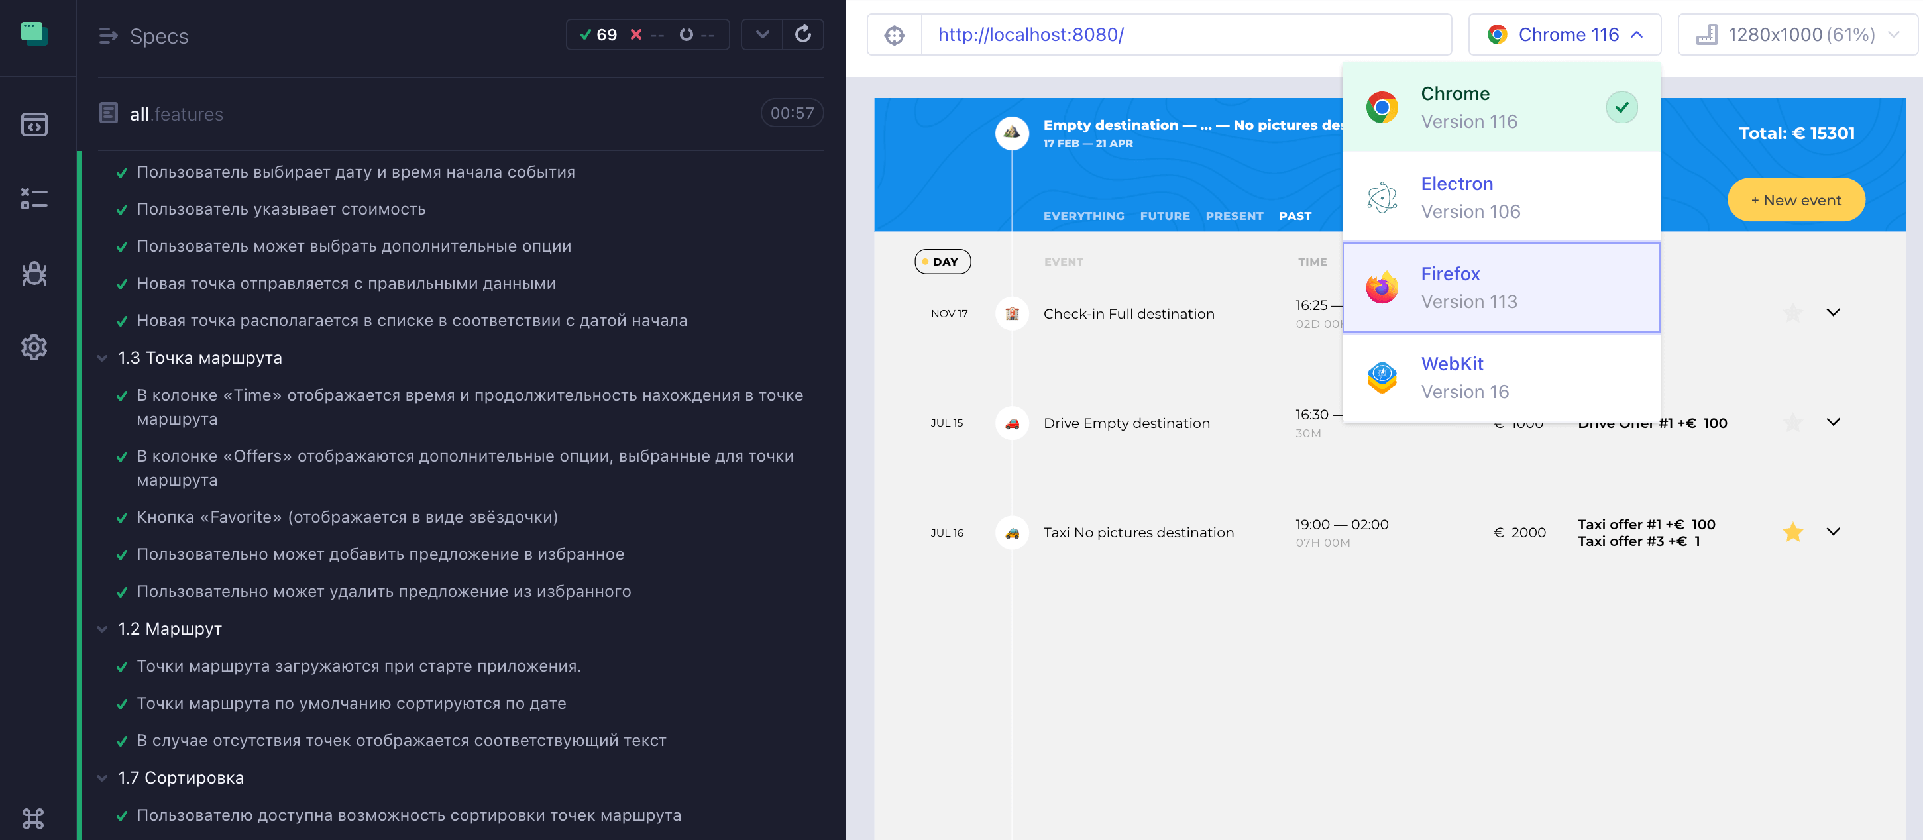Expand the Taxi No pictures event row
The image size is (1923, 840).
1833,531
